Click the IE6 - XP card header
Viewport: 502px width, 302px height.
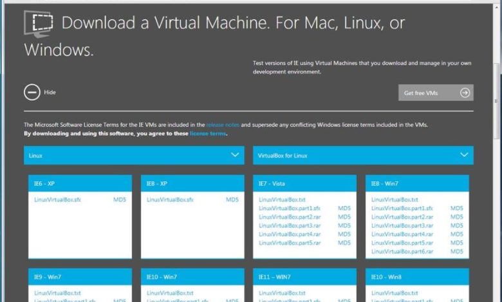pyautogui.click(x=80, y=183)
